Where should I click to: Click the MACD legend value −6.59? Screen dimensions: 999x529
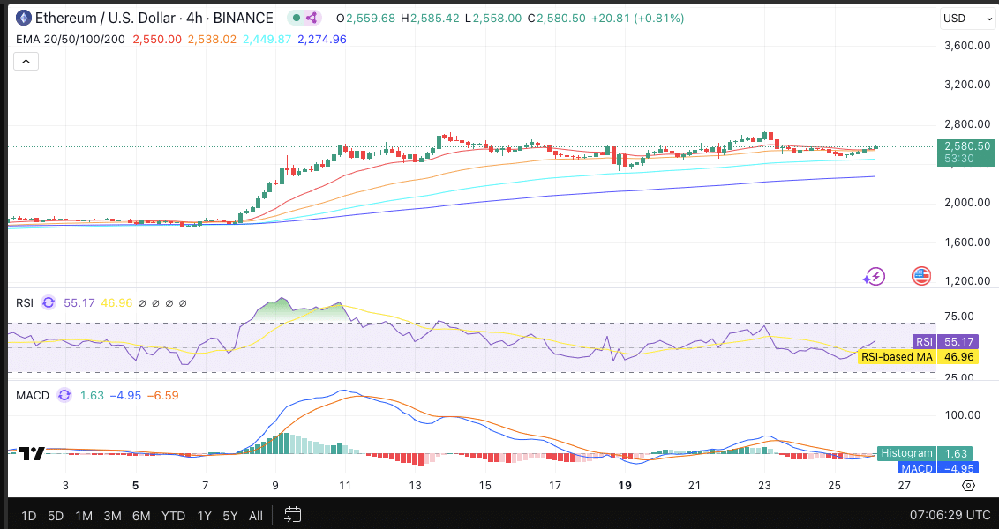pos(162,395)
